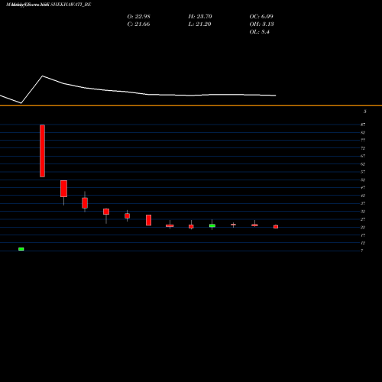382x382 pixels.
Task: Click the 52 price axis label
Action: [x=363, y=180]
